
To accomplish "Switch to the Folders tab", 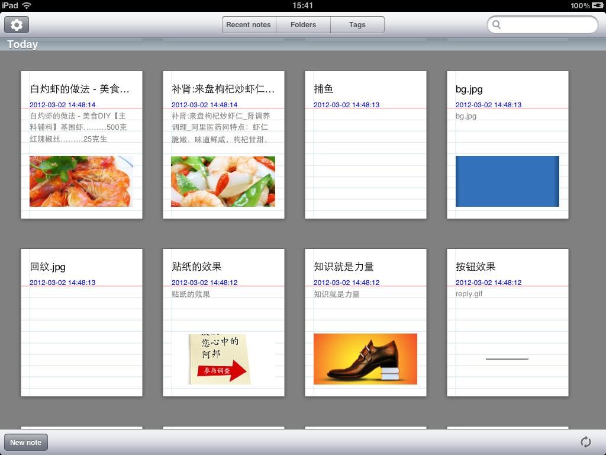I will tap(303, 25).
